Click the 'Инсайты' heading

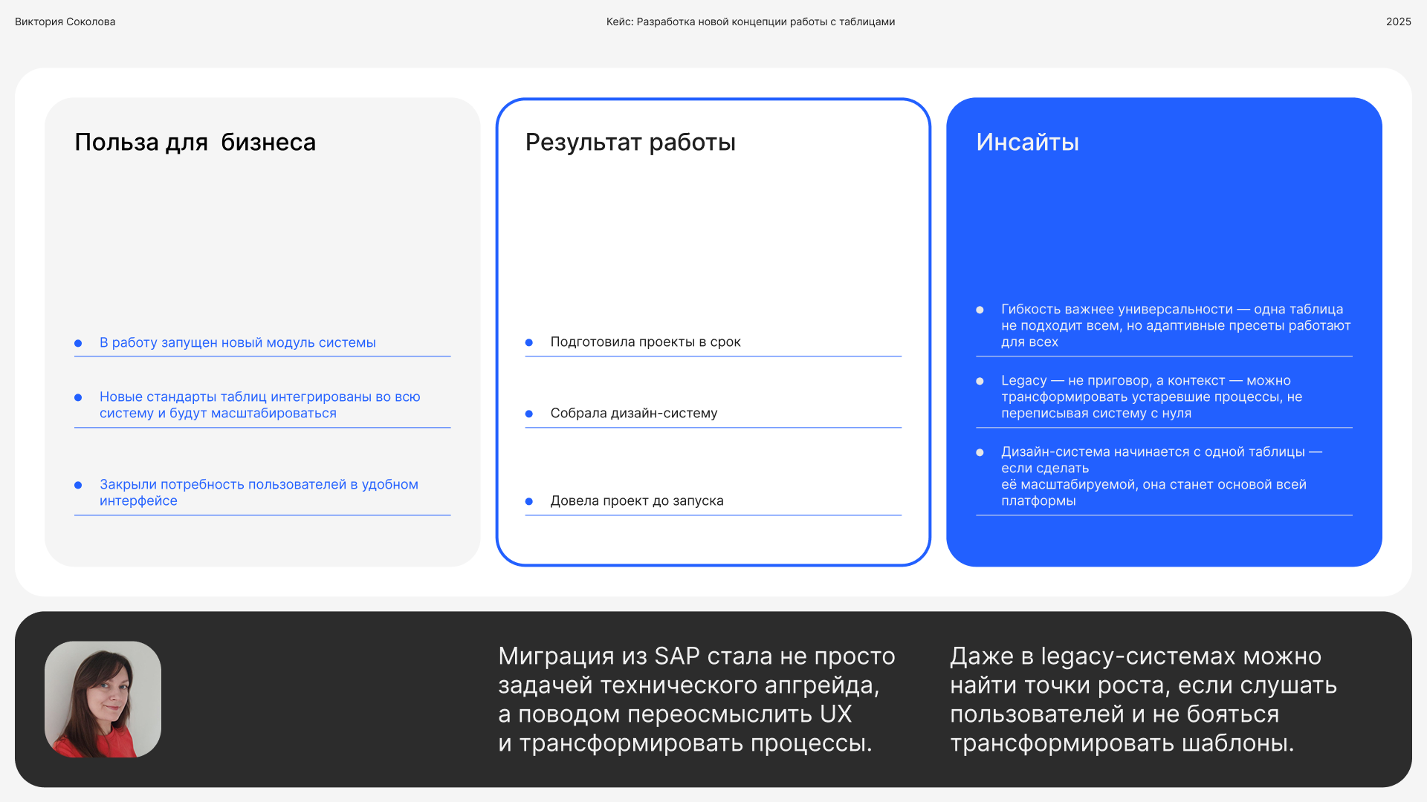[1027, 142]
